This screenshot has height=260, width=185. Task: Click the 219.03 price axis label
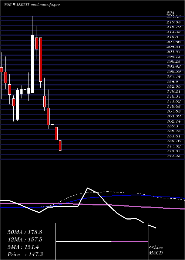(x=174, y=22)
